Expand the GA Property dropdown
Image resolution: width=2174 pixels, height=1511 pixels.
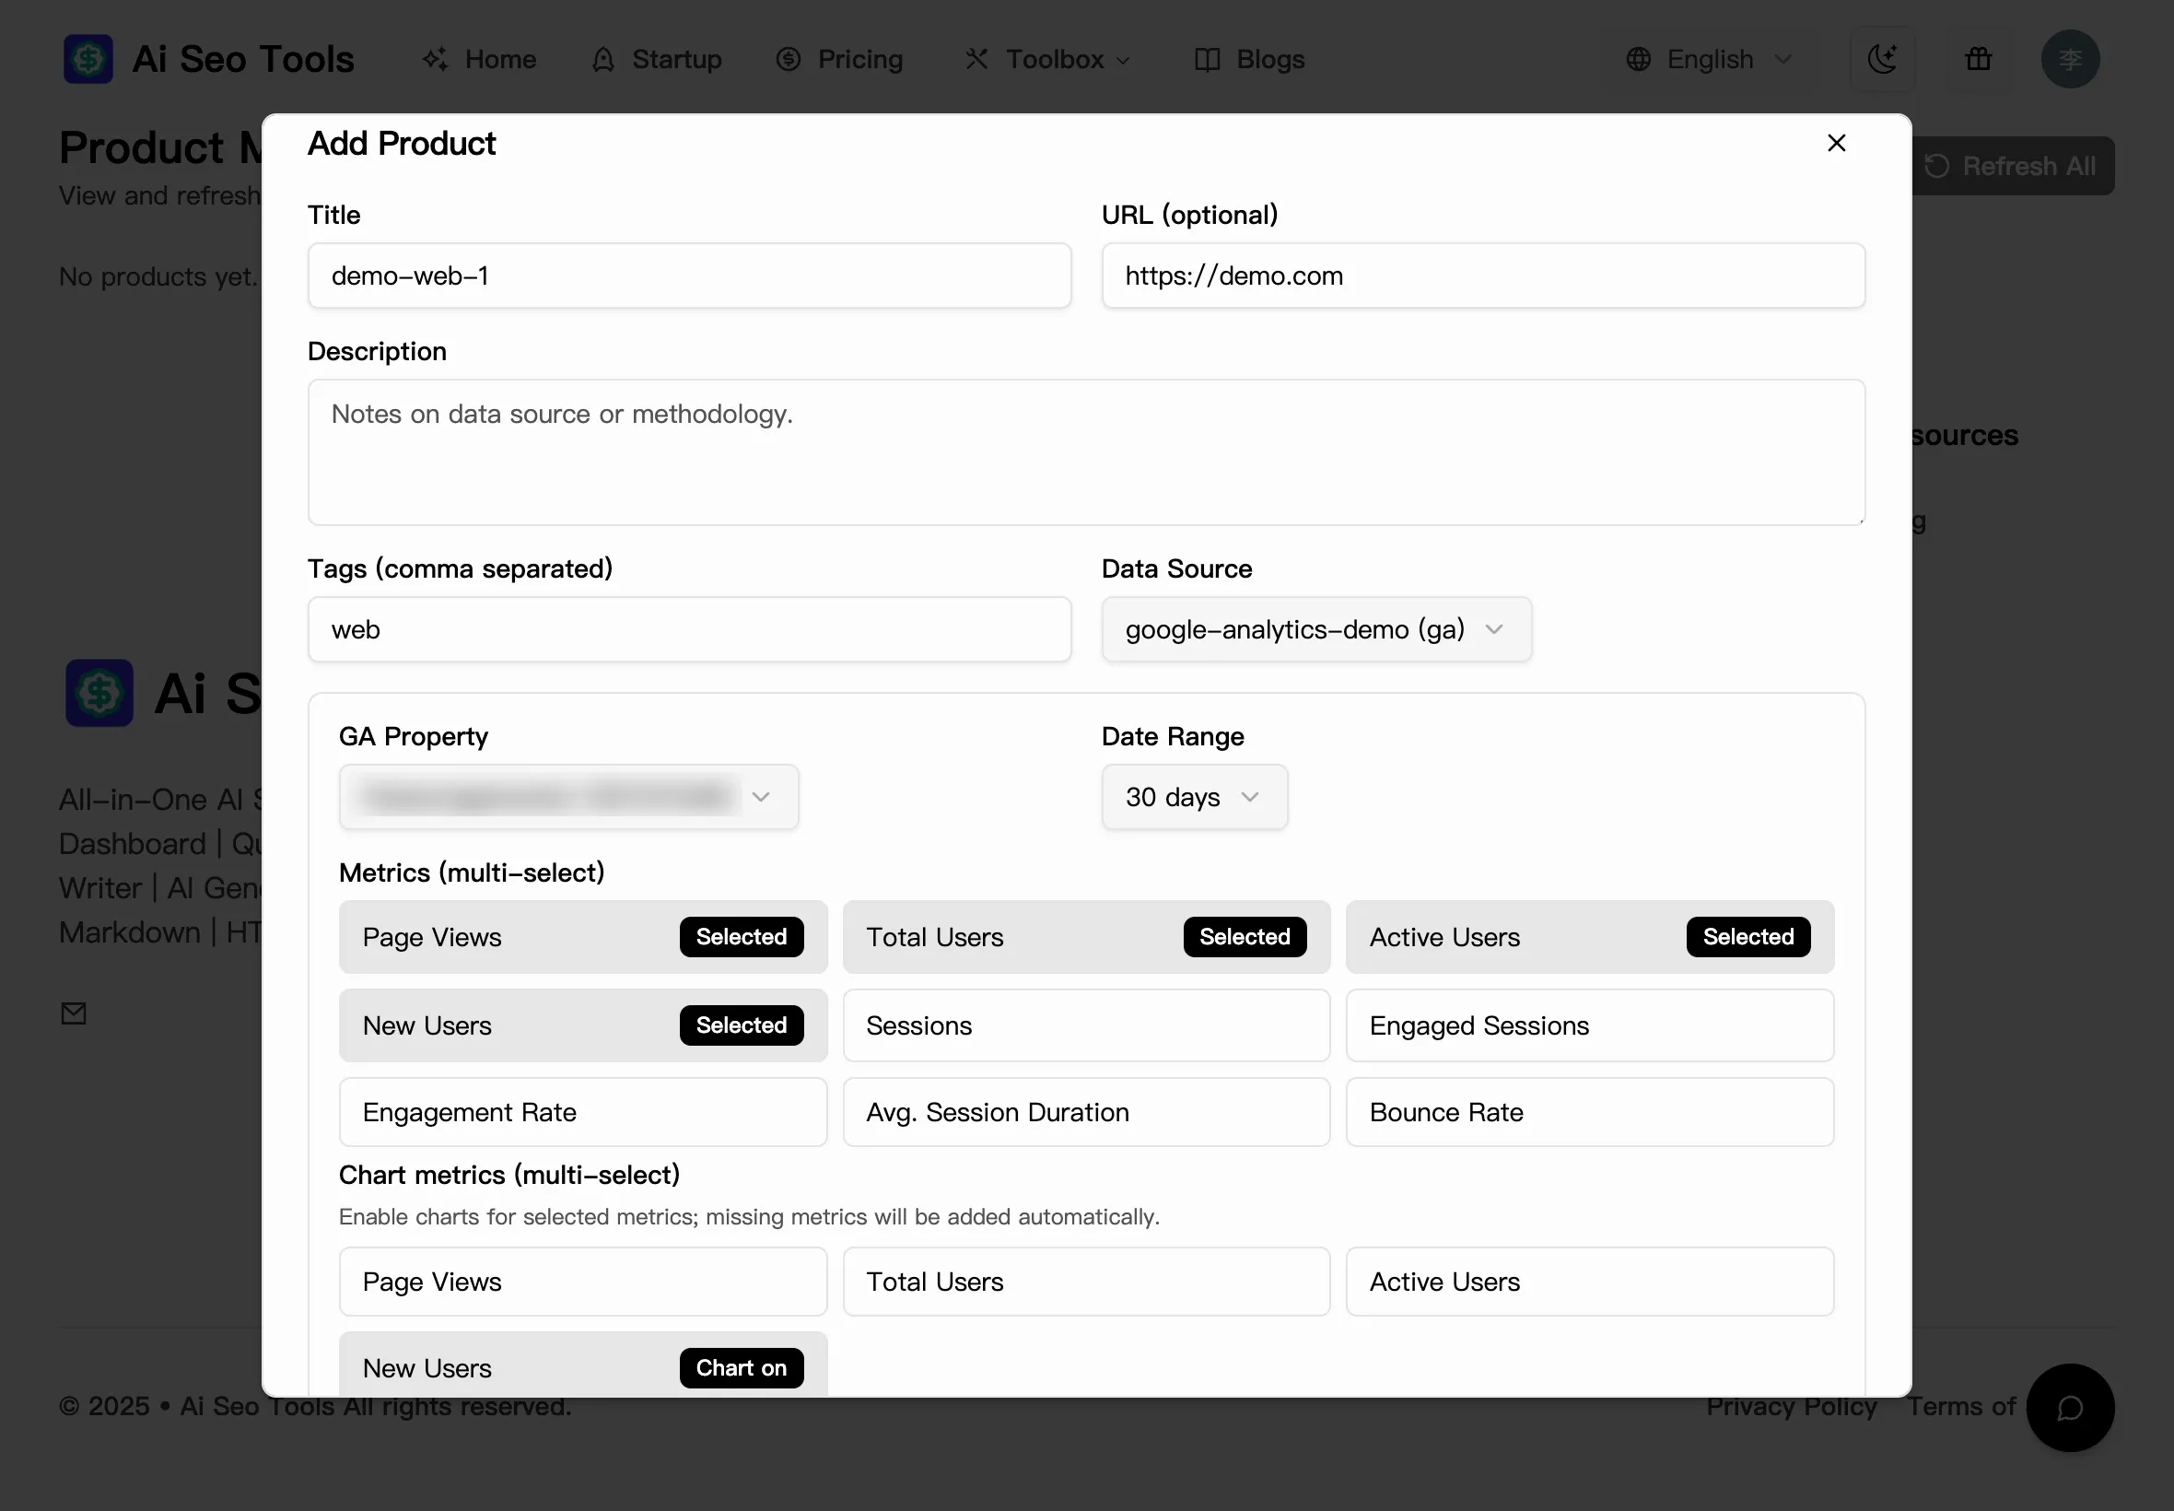[567, 796]
